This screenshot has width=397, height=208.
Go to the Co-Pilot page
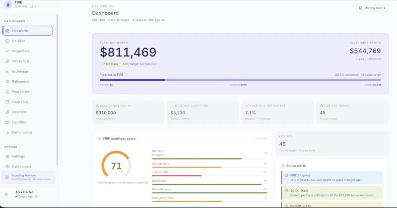point(28,41)
